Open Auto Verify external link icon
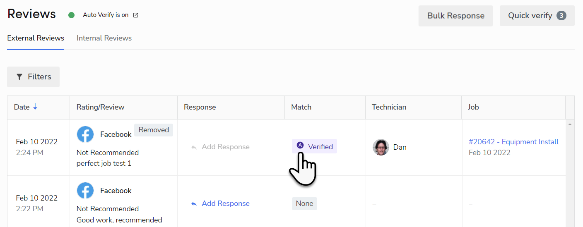 136,15
